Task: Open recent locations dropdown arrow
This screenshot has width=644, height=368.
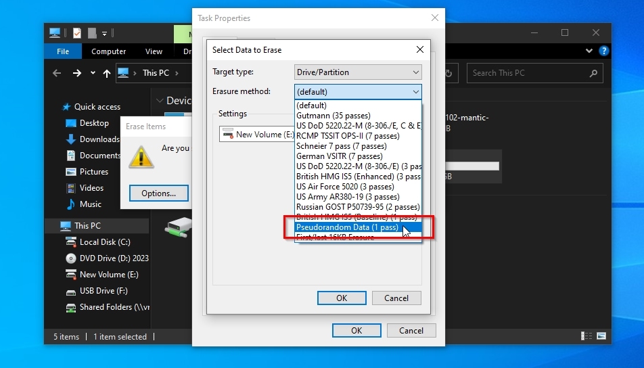Action: pos(93,73)
